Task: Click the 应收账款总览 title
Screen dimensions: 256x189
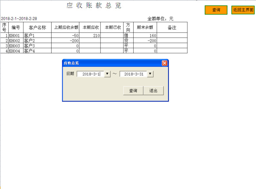Action: [94, 5]
